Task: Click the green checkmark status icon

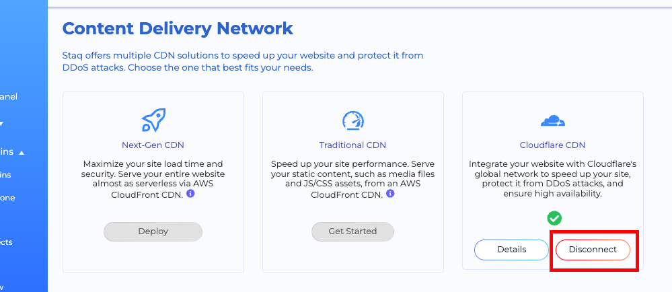Action: [554, 218]
